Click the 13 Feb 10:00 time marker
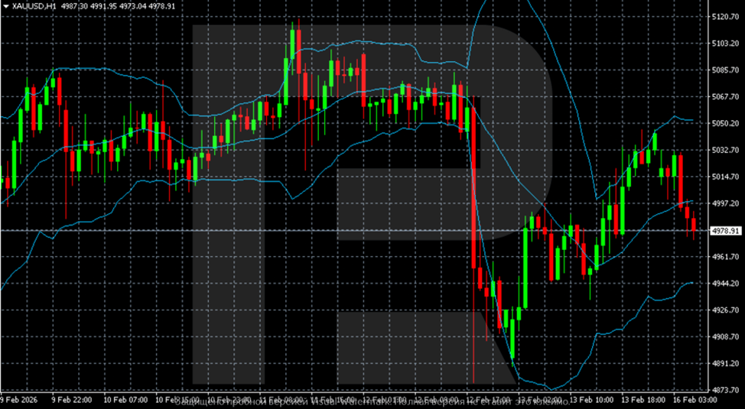Screen dimensions: 745x409 [x=593, y=400]
